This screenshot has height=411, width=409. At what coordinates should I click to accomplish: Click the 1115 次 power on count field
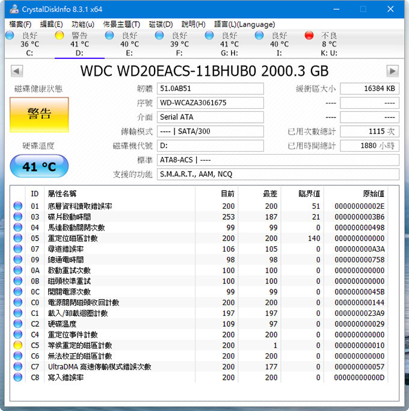click(370, 131)
